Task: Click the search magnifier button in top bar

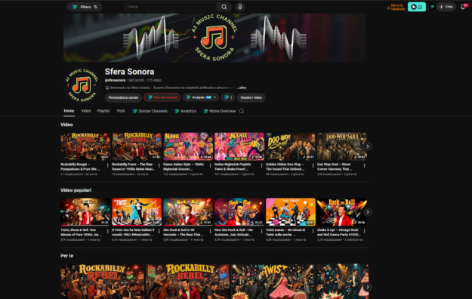Action: (x=224, y=7)
